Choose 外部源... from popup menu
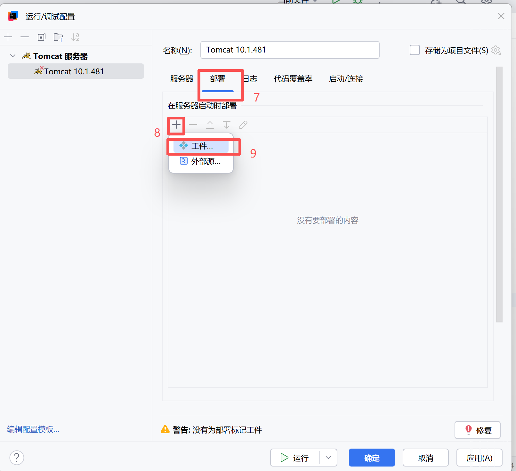516x471 pixels. click(201, 161)
